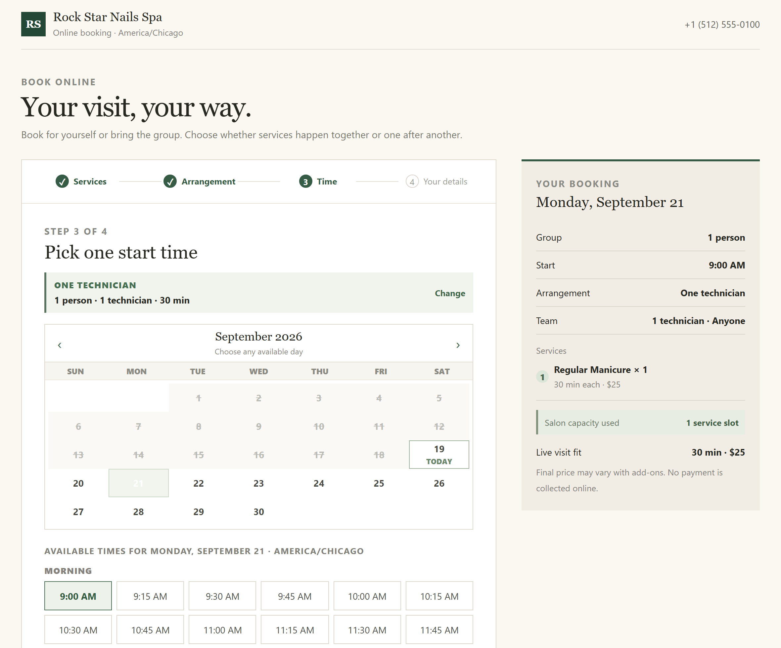Viewport: 781px width, 648px height.
Task: Advance calendar to next month
Action: click(x=458, y=345)
